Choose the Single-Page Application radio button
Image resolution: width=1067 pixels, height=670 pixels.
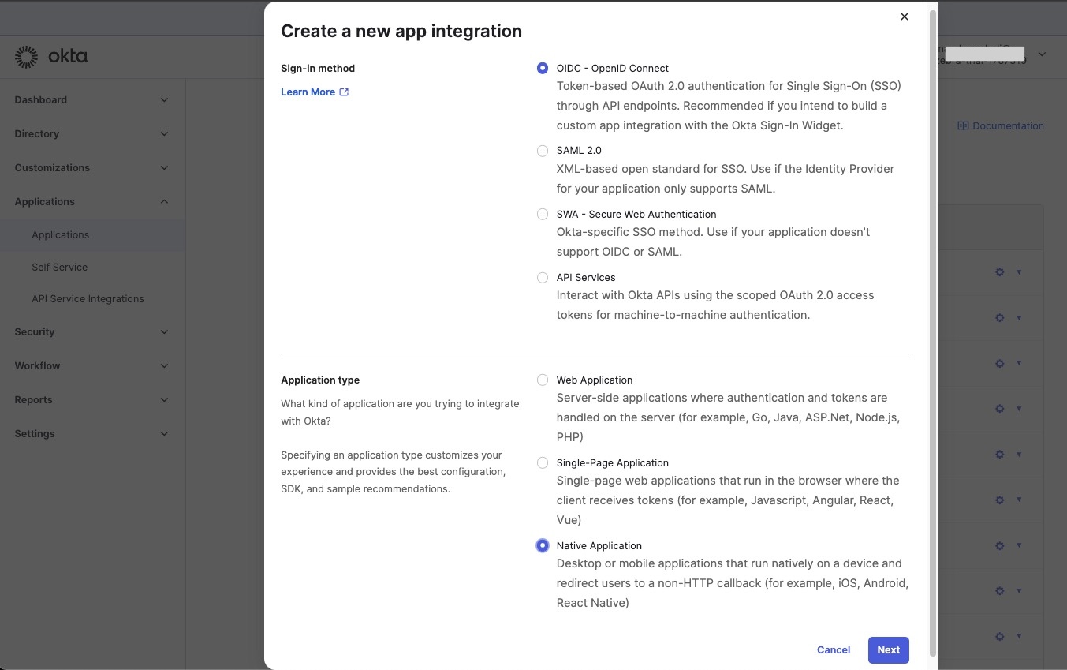(x=543, y=463)
